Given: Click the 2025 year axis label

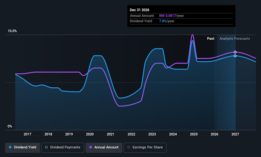Looking at the screenshot, I should coord(194,134).
